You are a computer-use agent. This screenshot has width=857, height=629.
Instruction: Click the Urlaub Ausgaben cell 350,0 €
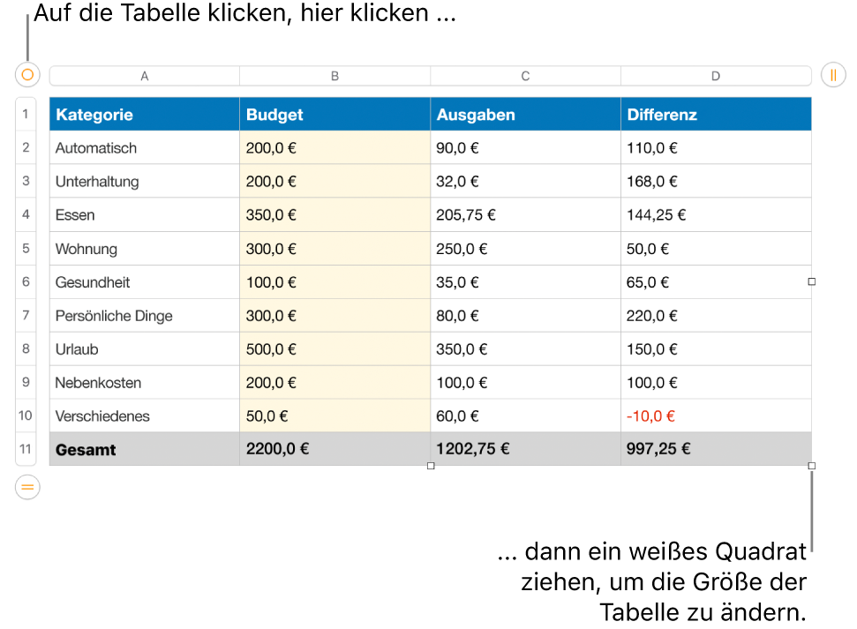525,349
